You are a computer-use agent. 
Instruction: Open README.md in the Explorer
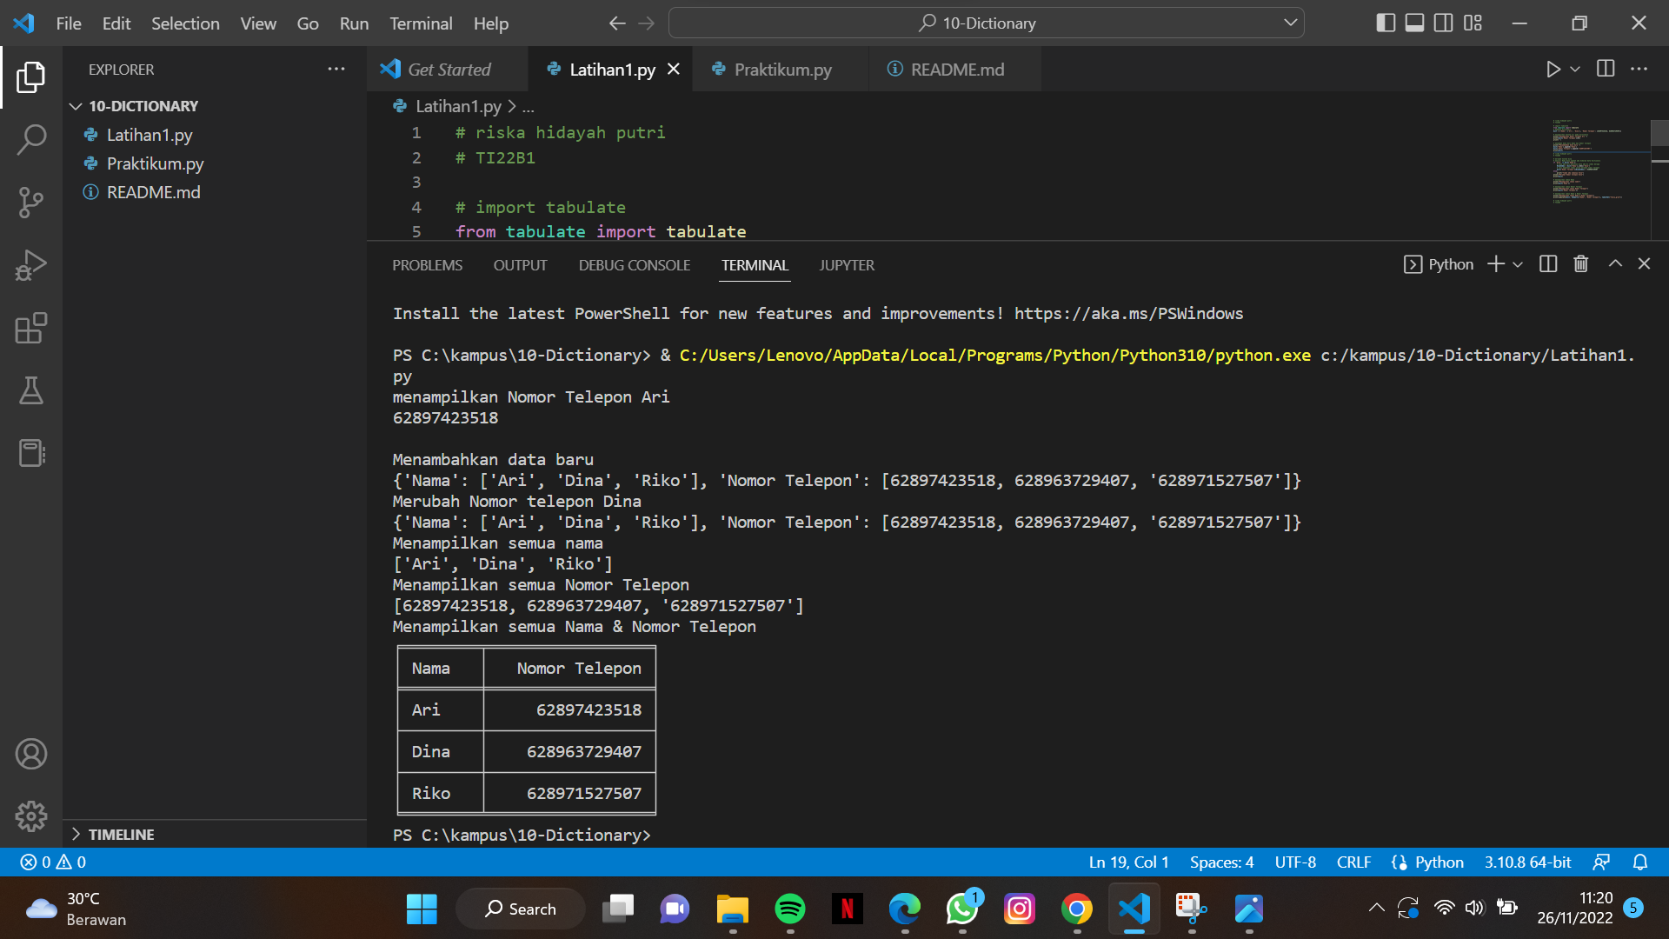point(153,192)
